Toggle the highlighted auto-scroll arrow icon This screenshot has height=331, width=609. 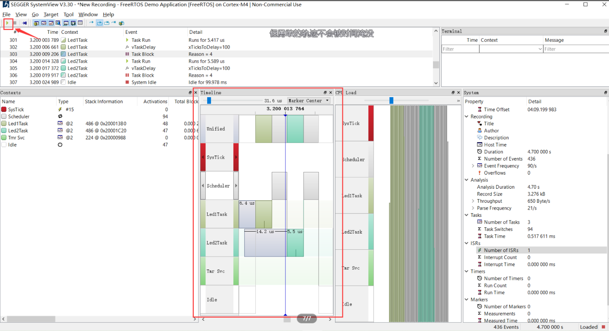(x=99, y=23)
